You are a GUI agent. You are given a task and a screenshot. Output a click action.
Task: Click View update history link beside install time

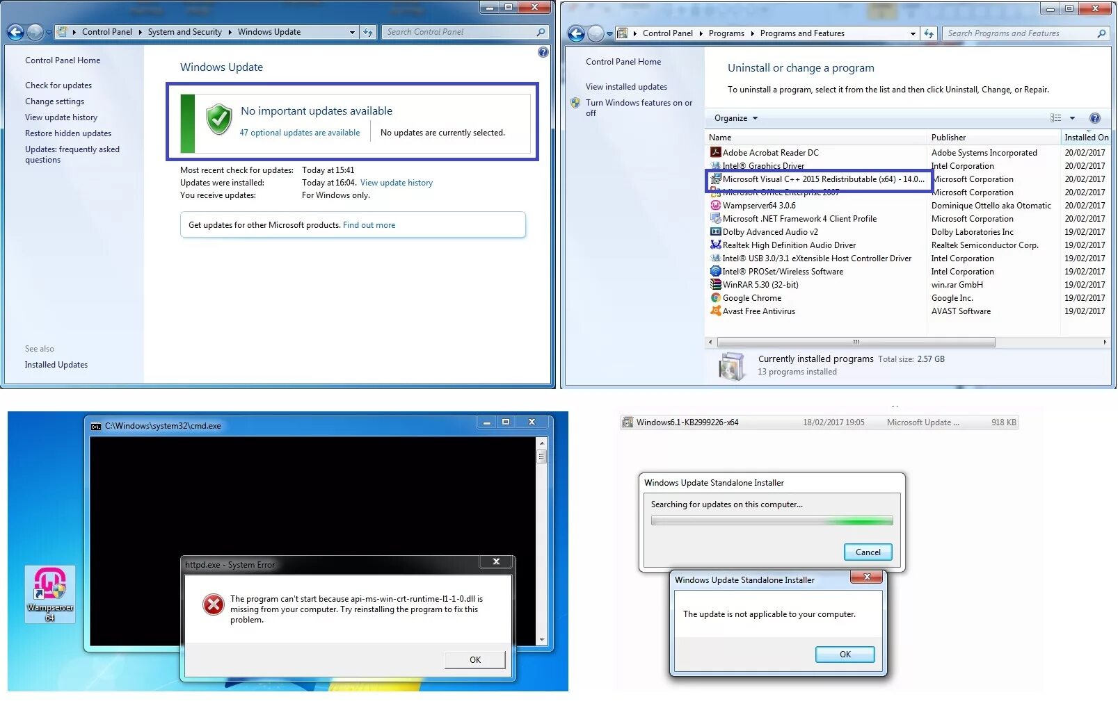pyautogui.click(x=397, y=183)
